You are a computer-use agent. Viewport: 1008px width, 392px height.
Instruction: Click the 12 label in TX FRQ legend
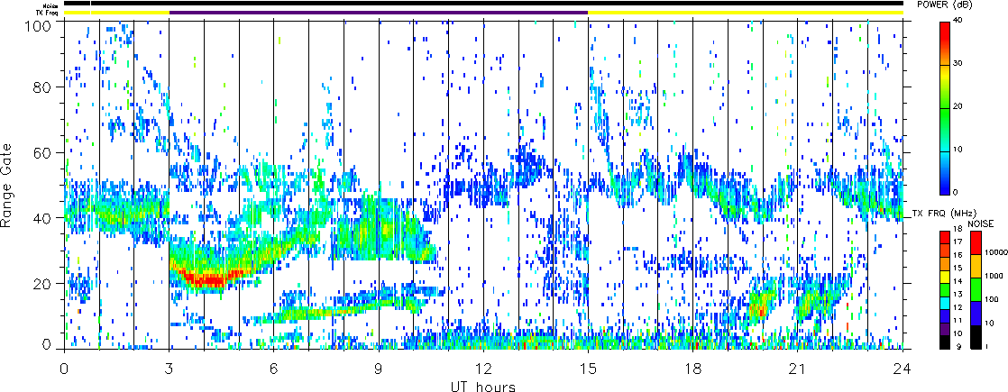(x=958, y=307)
